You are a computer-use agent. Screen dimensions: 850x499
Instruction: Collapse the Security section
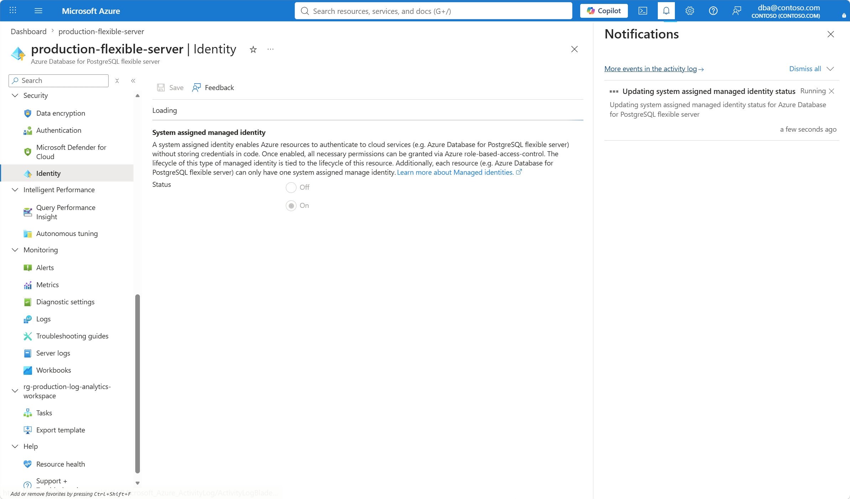click(x=15, y=95)
